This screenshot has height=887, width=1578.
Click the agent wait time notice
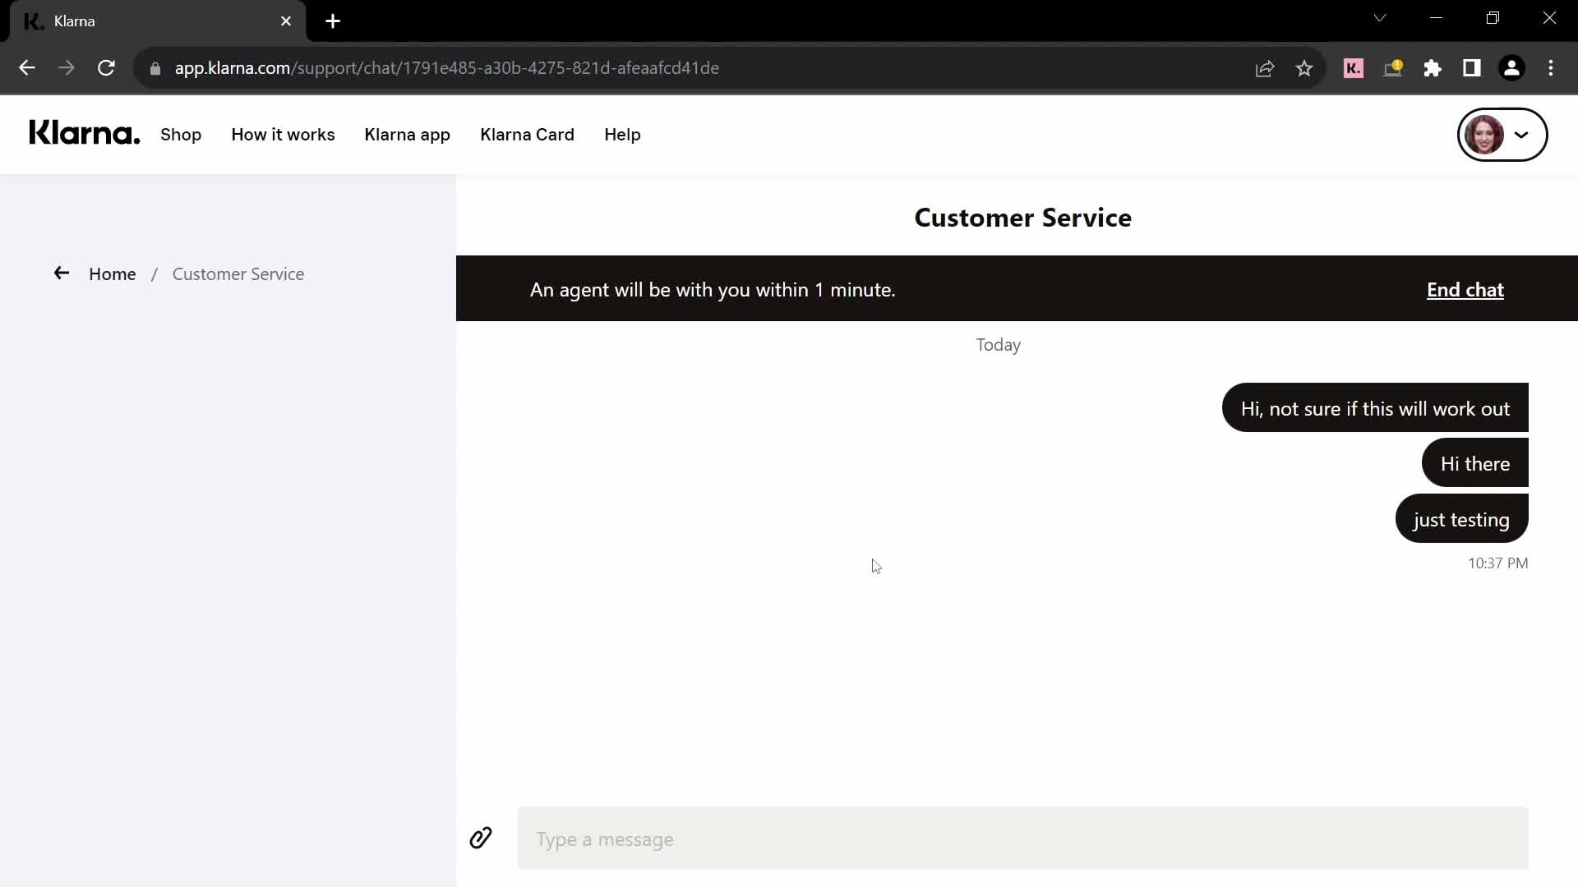713,290
